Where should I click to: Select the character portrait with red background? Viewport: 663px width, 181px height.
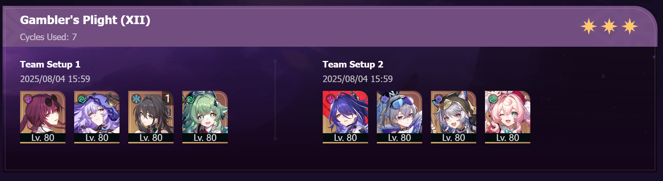point(345,117)
